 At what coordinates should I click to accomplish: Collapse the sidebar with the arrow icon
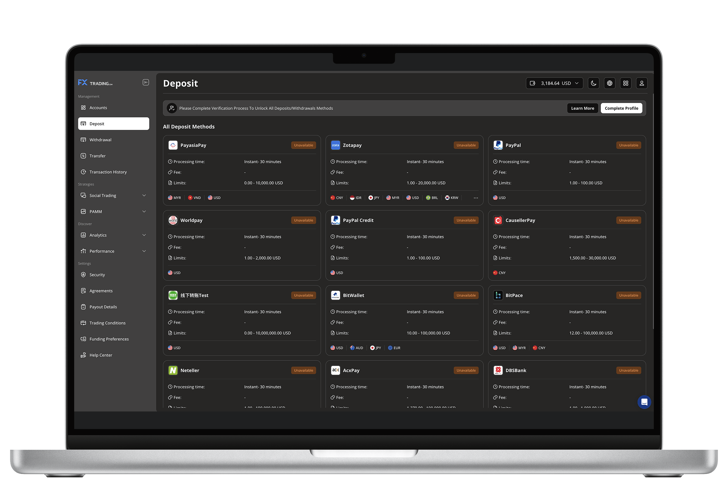click(146, 83)
